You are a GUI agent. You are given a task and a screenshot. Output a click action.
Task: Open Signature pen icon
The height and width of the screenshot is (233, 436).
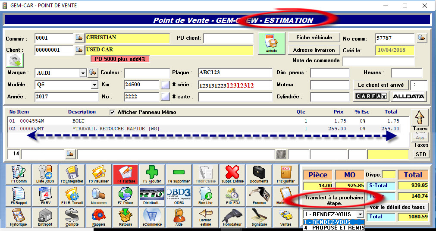click(x=259, y=218)
